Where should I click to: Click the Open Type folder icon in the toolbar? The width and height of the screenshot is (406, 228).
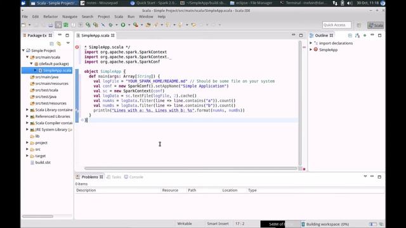pyautogui.click(x=148, y=25)
